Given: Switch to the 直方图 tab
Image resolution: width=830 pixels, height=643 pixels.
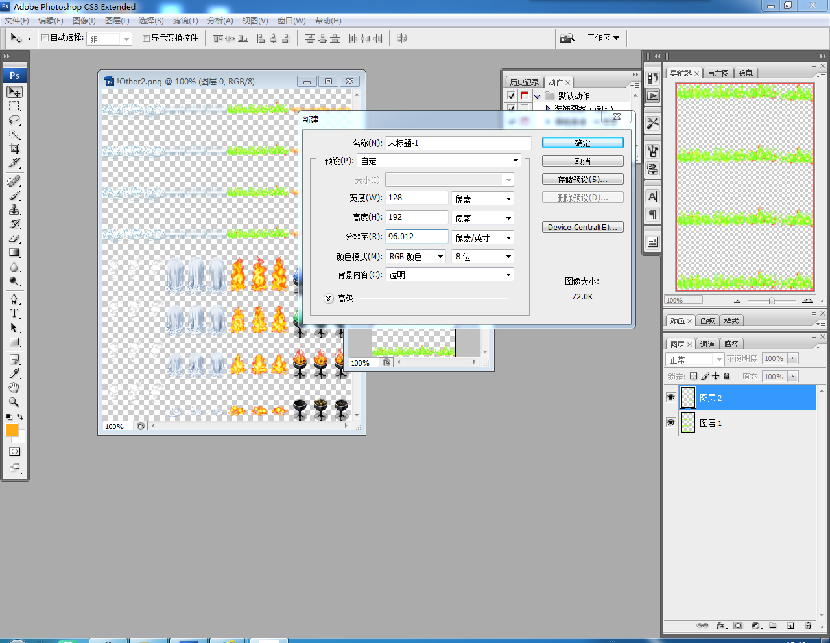Looking at the screenshot, I should click(718, 73).
